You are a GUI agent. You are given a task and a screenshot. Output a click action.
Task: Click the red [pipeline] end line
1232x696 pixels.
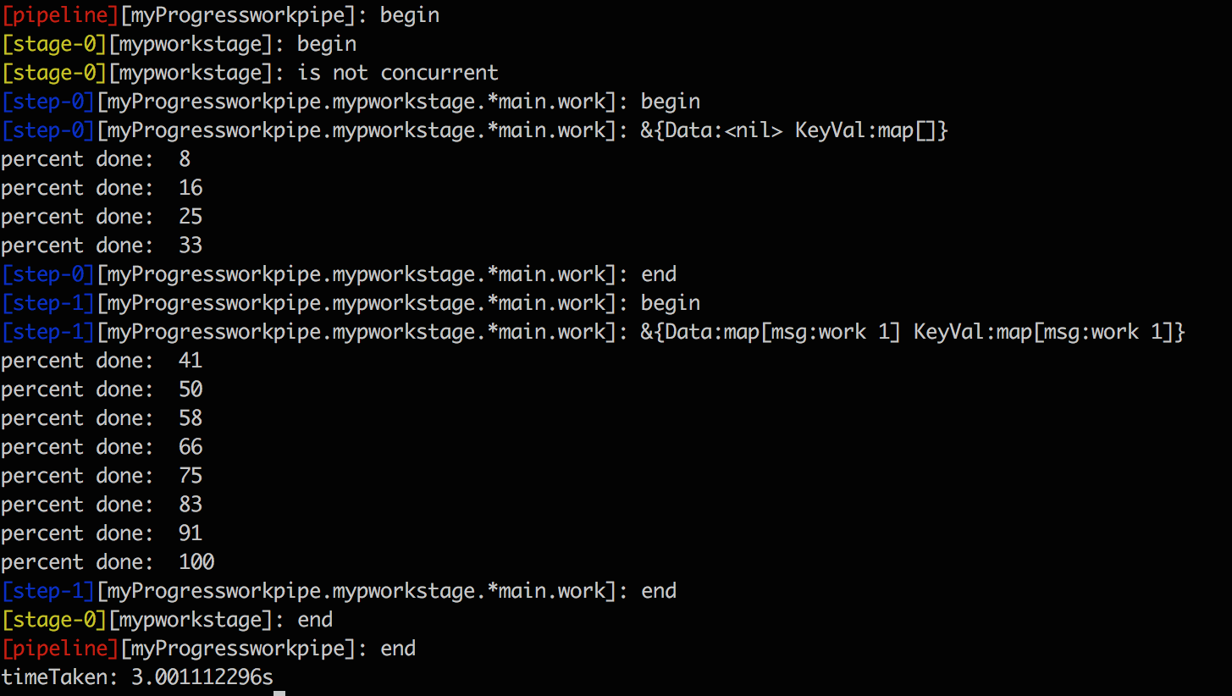click(x=208, y=649)
